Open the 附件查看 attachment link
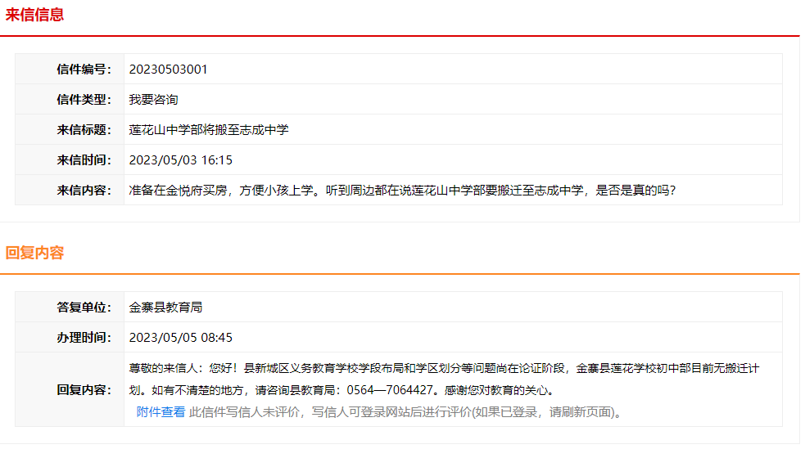 pos(161,412)
